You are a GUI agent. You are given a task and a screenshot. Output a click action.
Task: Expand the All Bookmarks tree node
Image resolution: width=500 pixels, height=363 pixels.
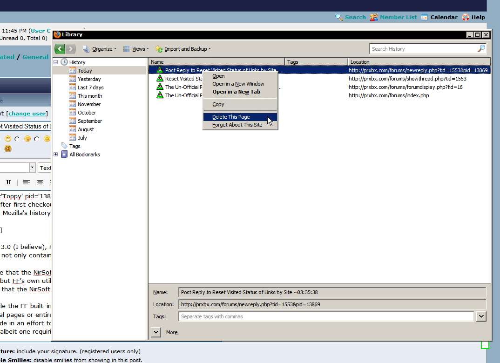(56, 155)
